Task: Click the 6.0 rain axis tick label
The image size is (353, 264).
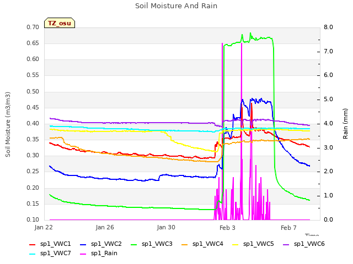Action: [328, 75]
